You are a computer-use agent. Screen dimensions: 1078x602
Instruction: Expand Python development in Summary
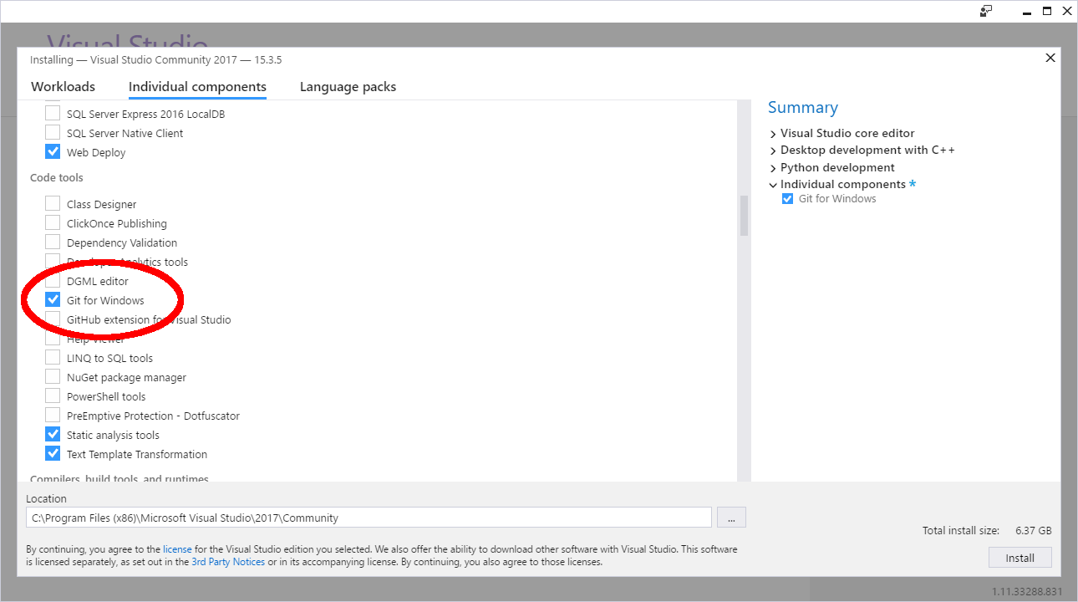(773, 167)
